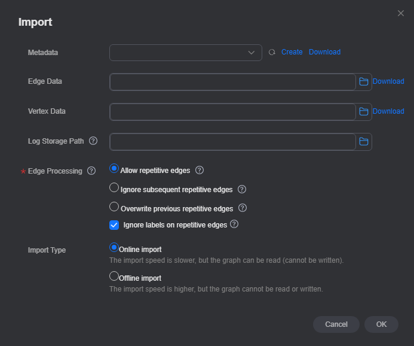Show help for Log Storage Path
This screenshot has height=346, width=414.
coord(93,141)
